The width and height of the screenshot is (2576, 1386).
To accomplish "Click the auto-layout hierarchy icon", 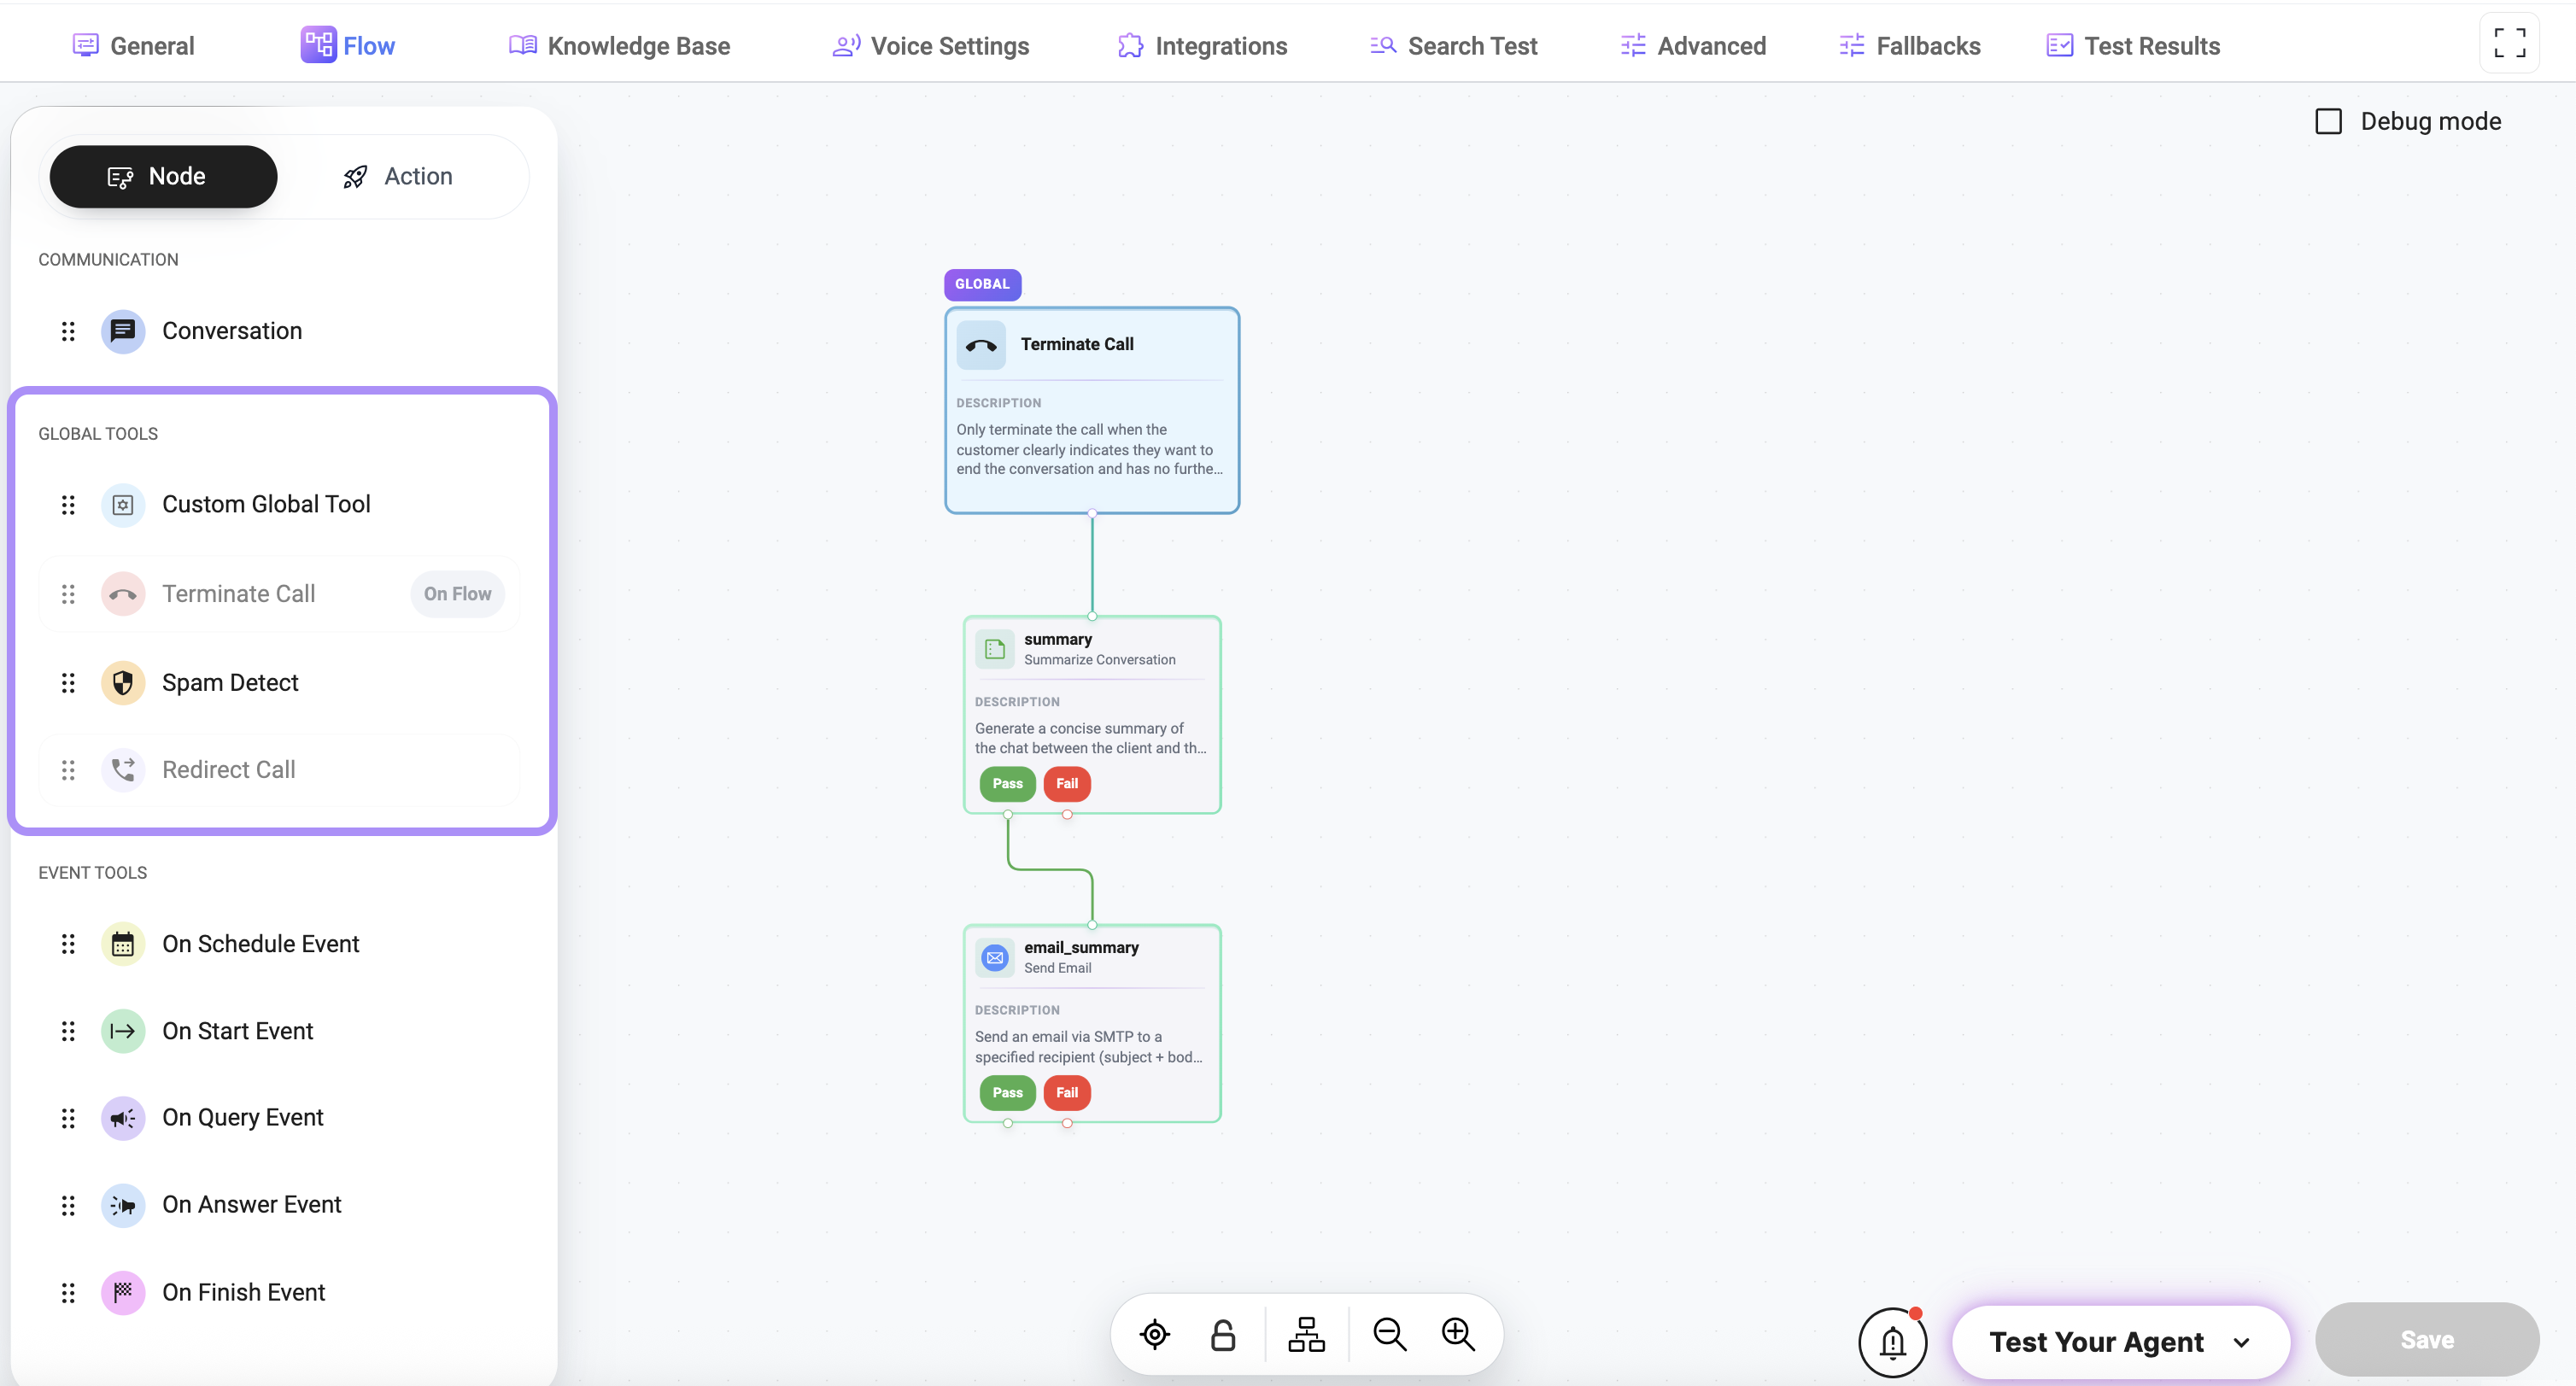I will click(1306, 1334).
